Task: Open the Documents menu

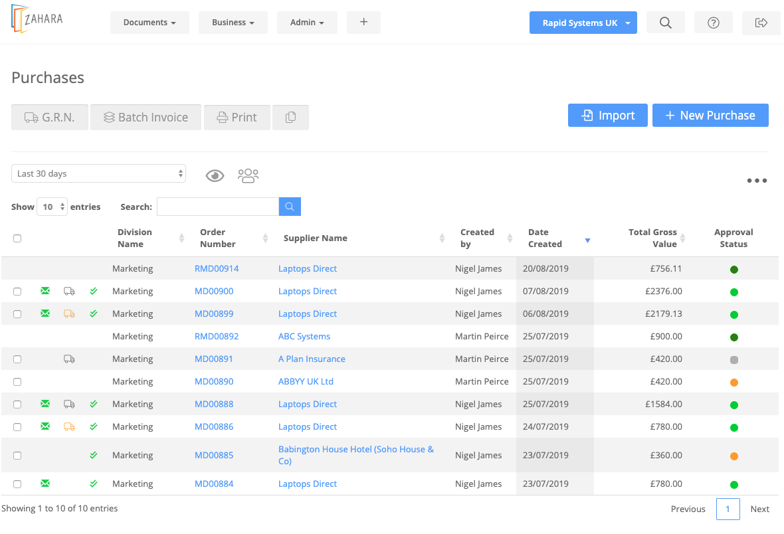Action: [149, 23]
